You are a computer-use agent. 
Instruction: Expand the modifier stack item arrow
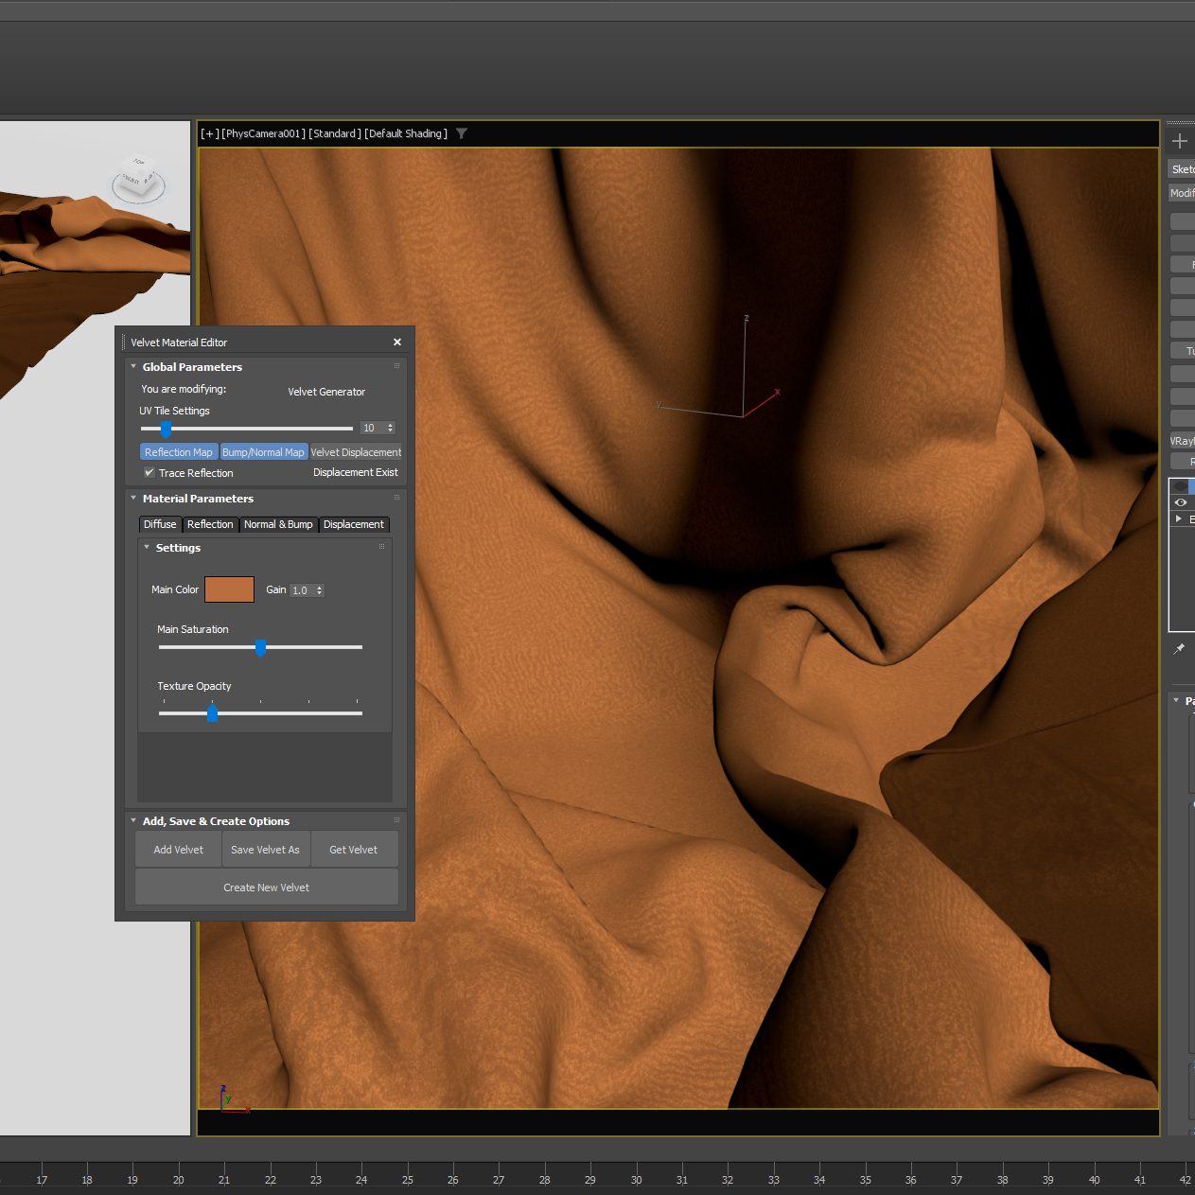click(x=1178, y=518)
